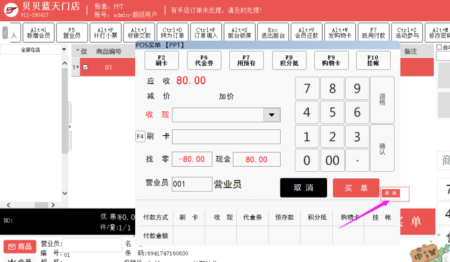Click the 营业员 code field 001
This screenshot has height=262, width=450.
click(x=192, y=184)
